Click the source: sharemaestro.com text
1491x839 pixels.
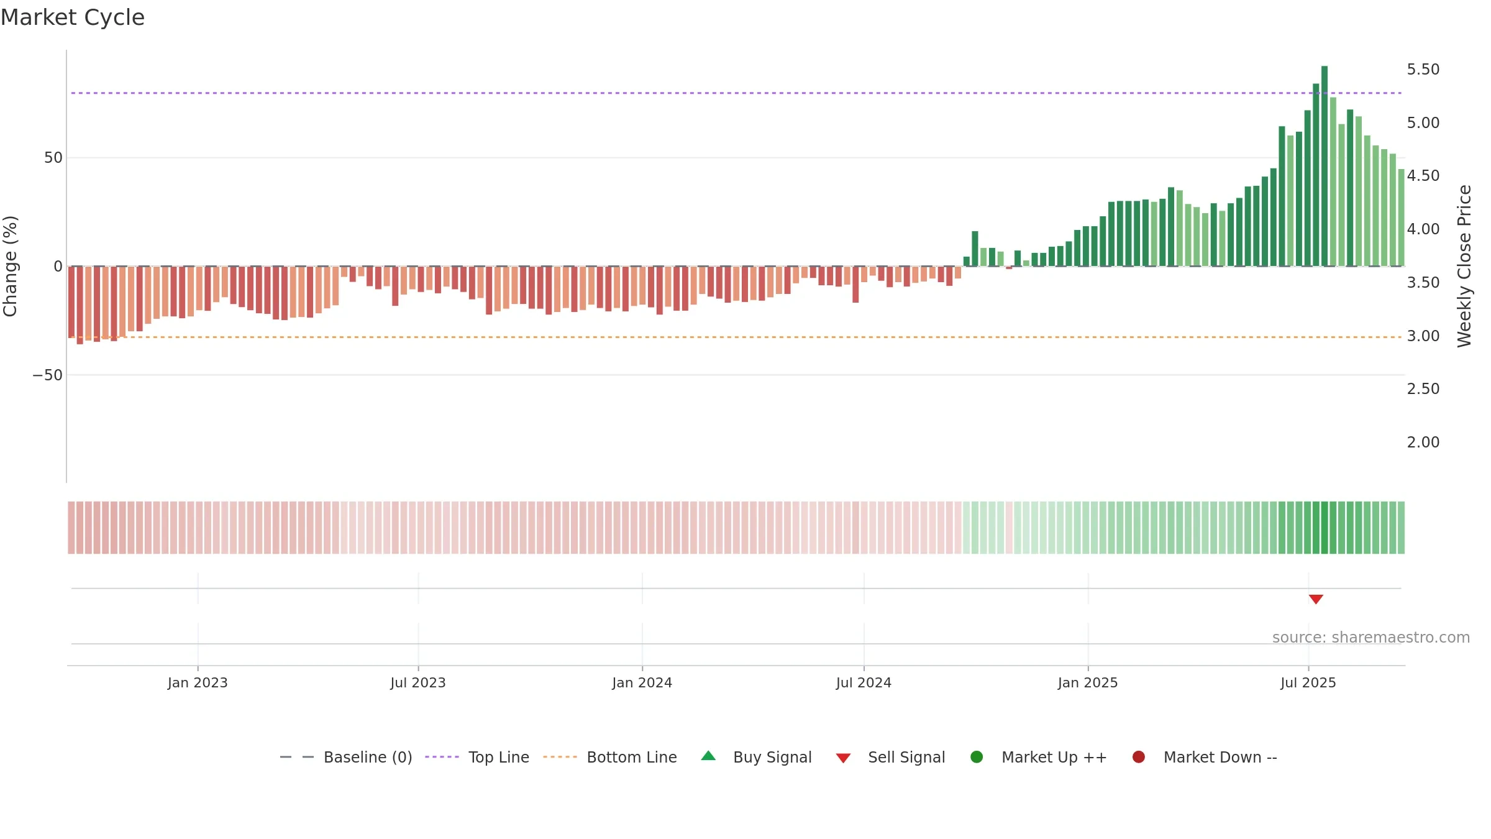(1371, 638)
